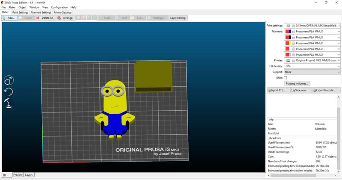Arrange objects on the bed
The image size is (342, 180).
point(65,18)
